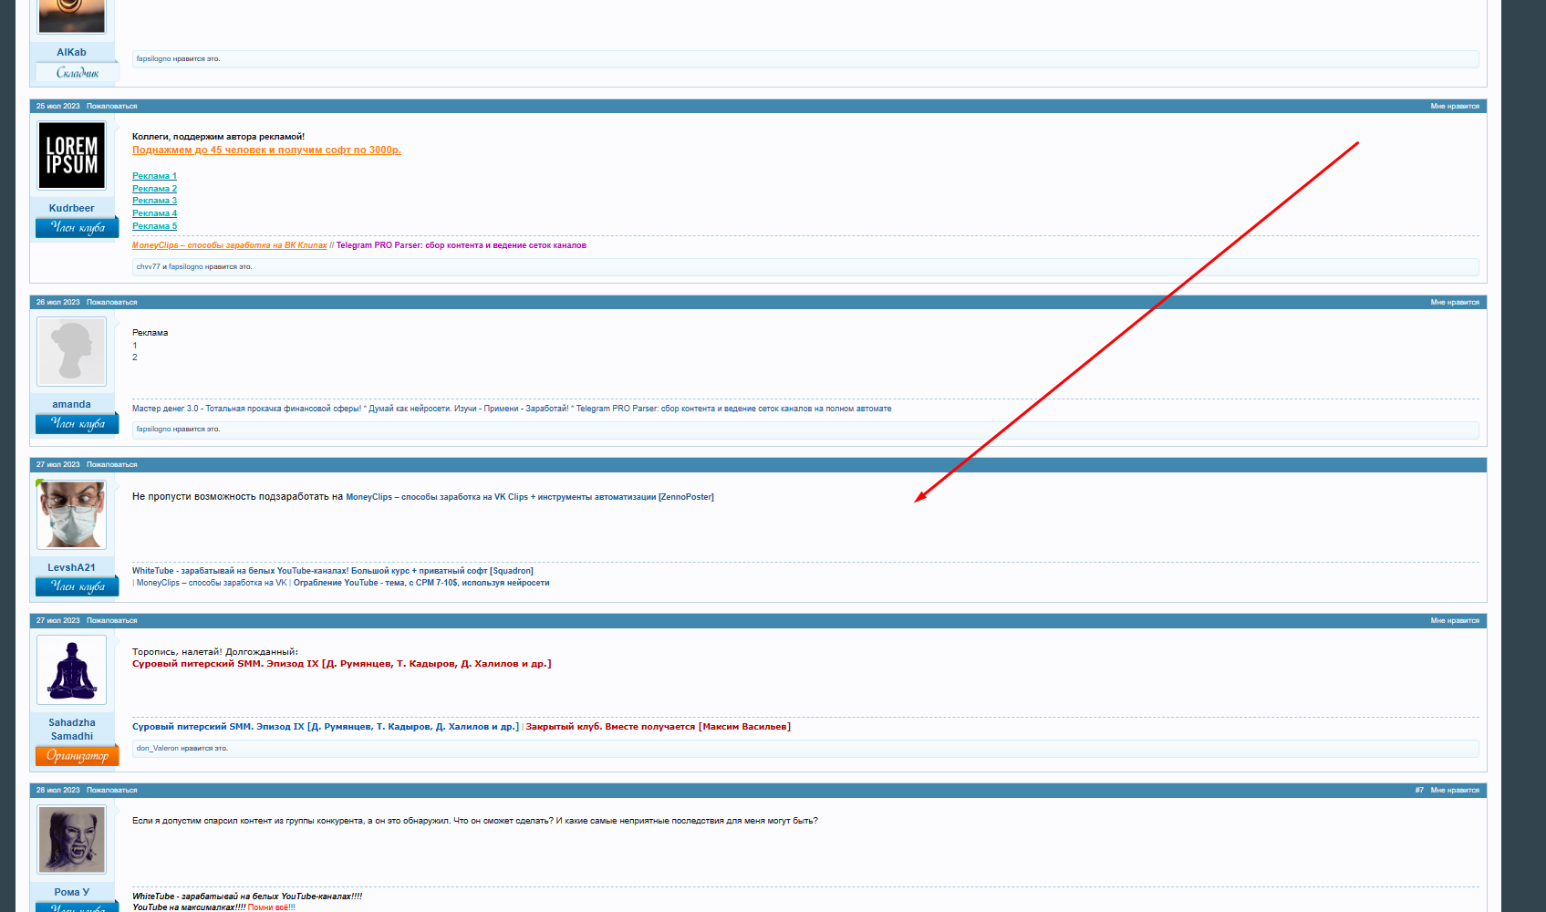The width and height of the screenshot is (1546, 912).
Task: Open don_Valeron's profile from likes
Action: coord(157,748)
